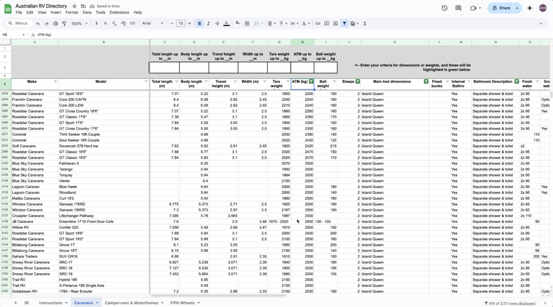This screenshot has height=307, width=553.
Task: Open the 100% zoom dropdown
Action: (78, 24)
